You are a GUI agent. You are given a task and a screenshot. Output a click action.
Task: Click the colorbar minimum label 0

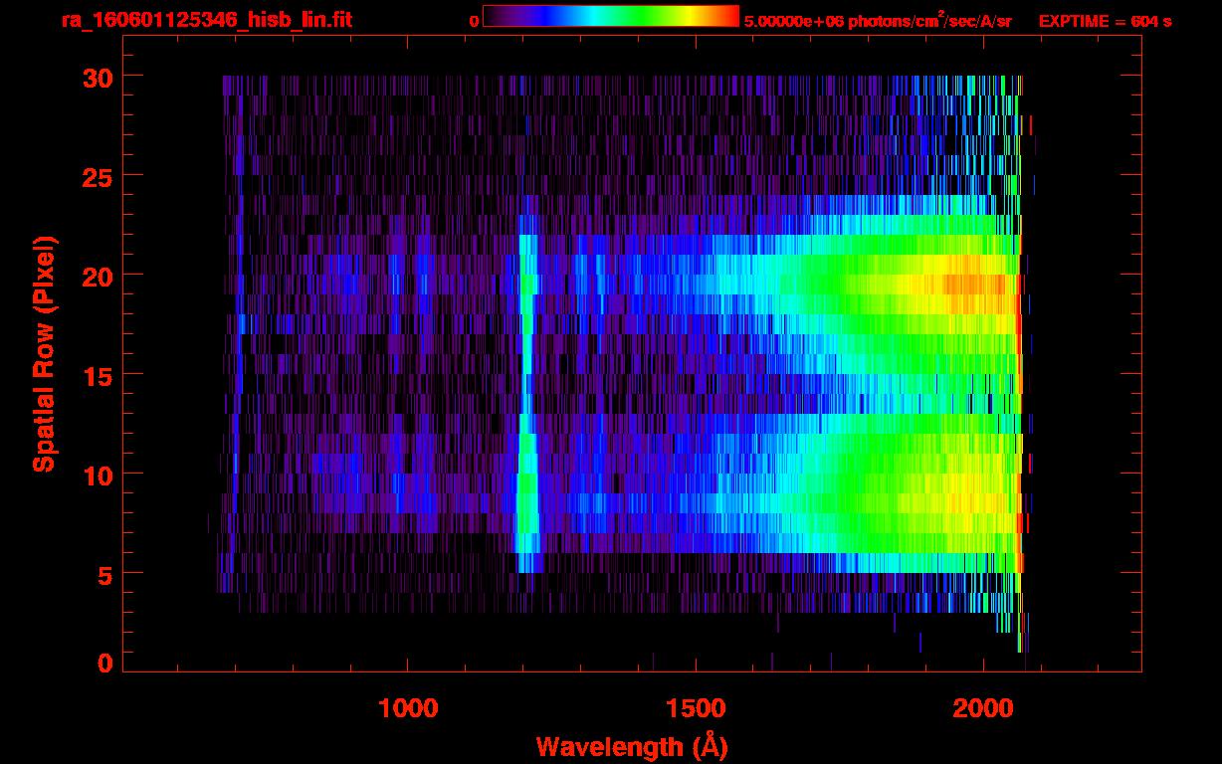(x=474, y=21)
